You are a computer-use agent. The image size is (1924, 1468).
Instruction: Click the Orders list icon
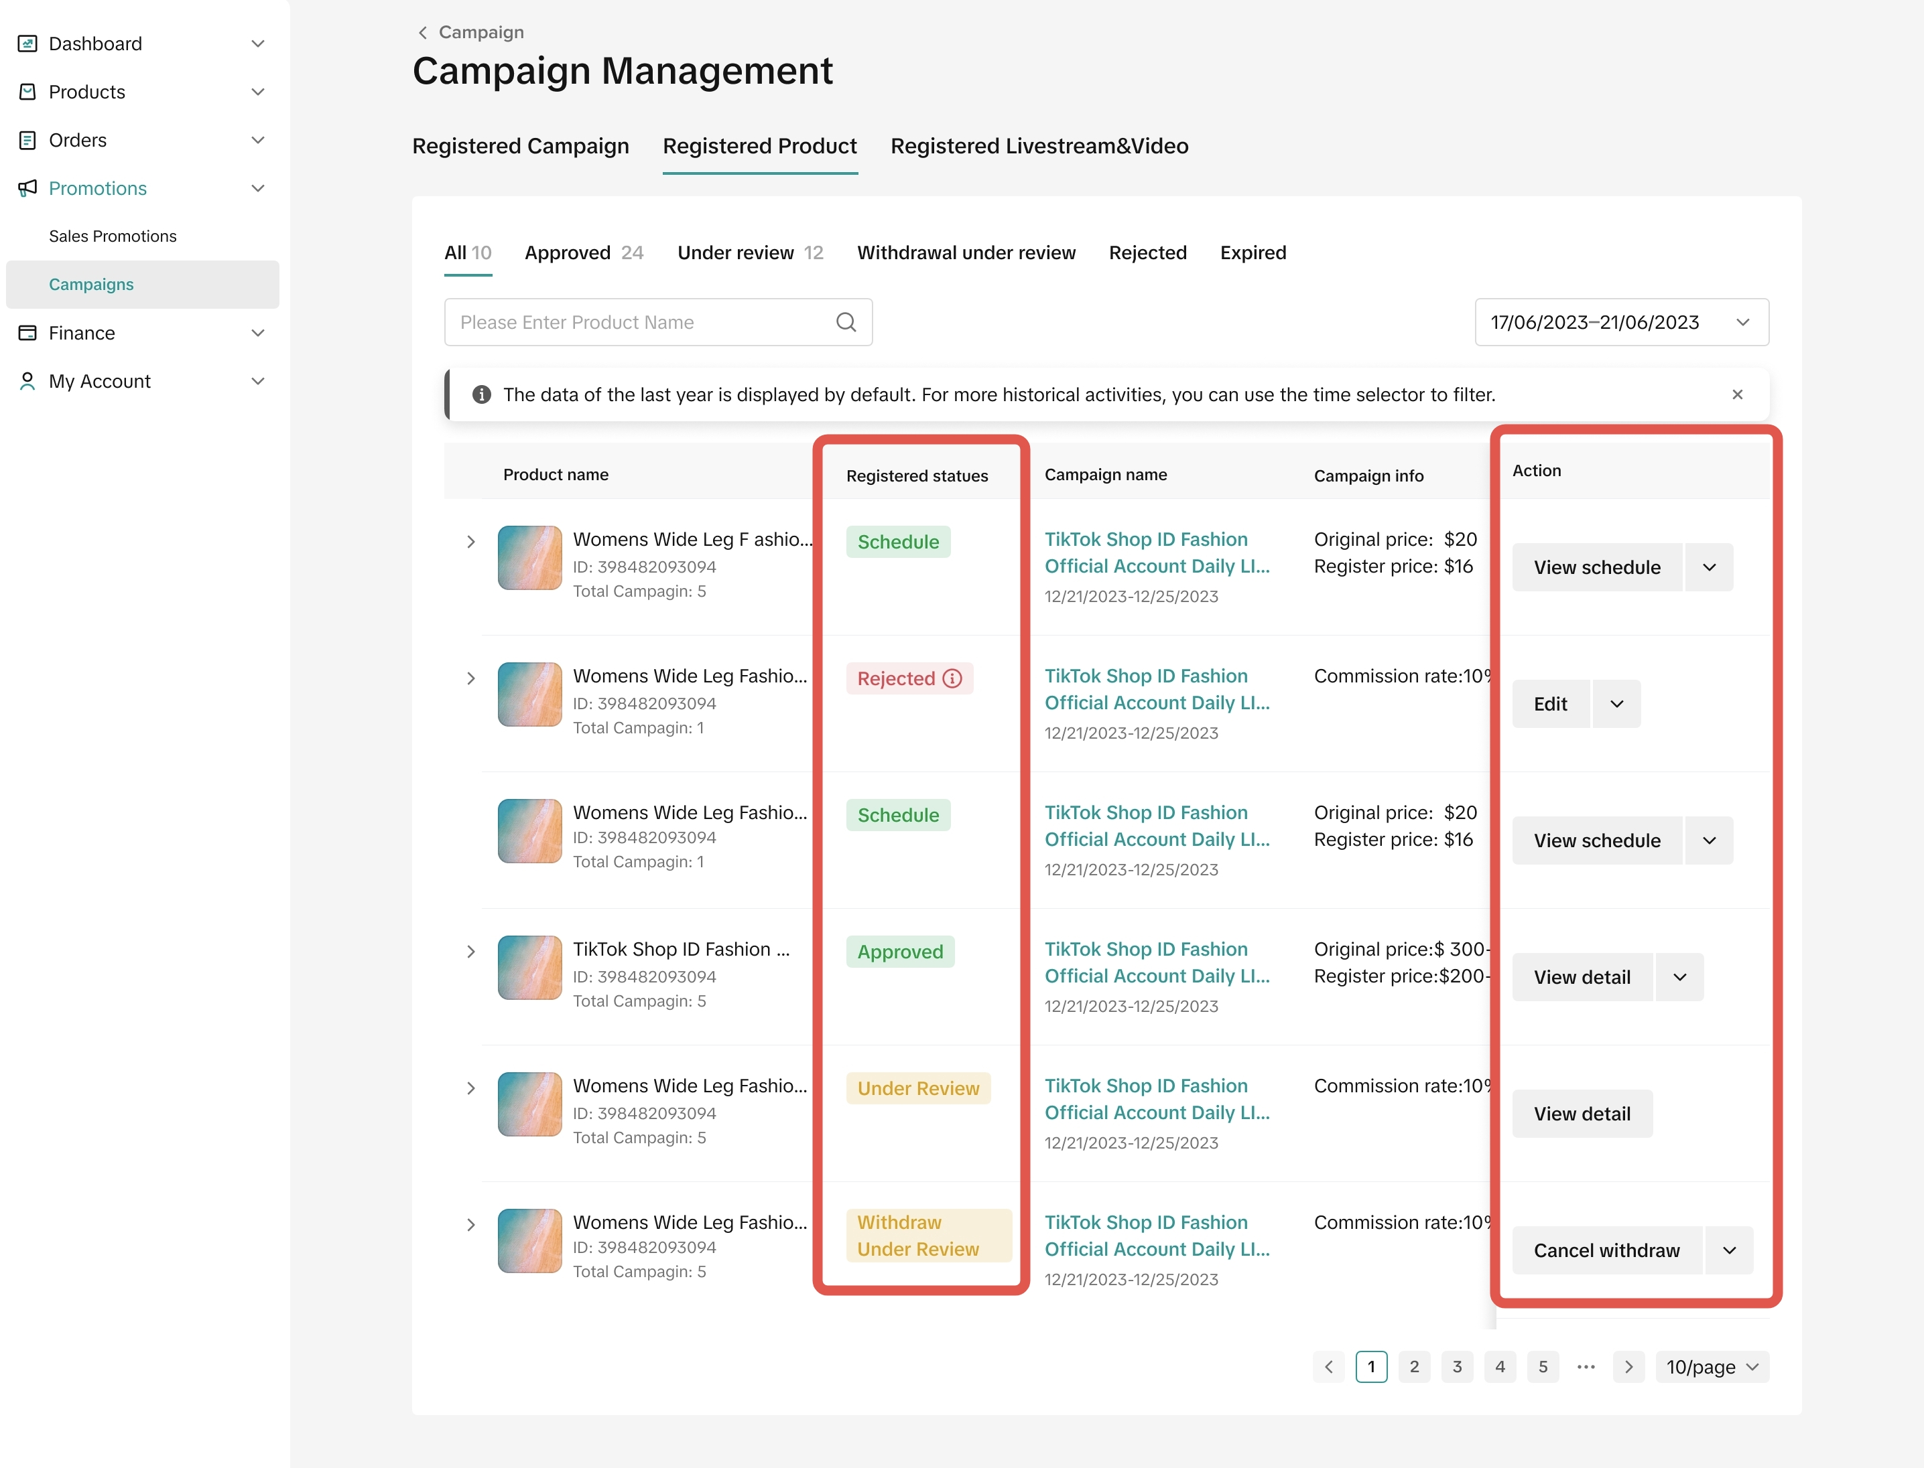(x=27, y=140)
